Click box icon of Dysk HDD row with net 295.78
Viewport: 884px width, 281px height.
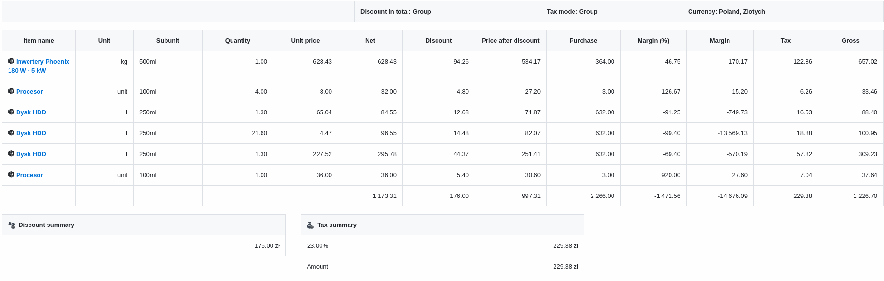(x=11, y=154)
